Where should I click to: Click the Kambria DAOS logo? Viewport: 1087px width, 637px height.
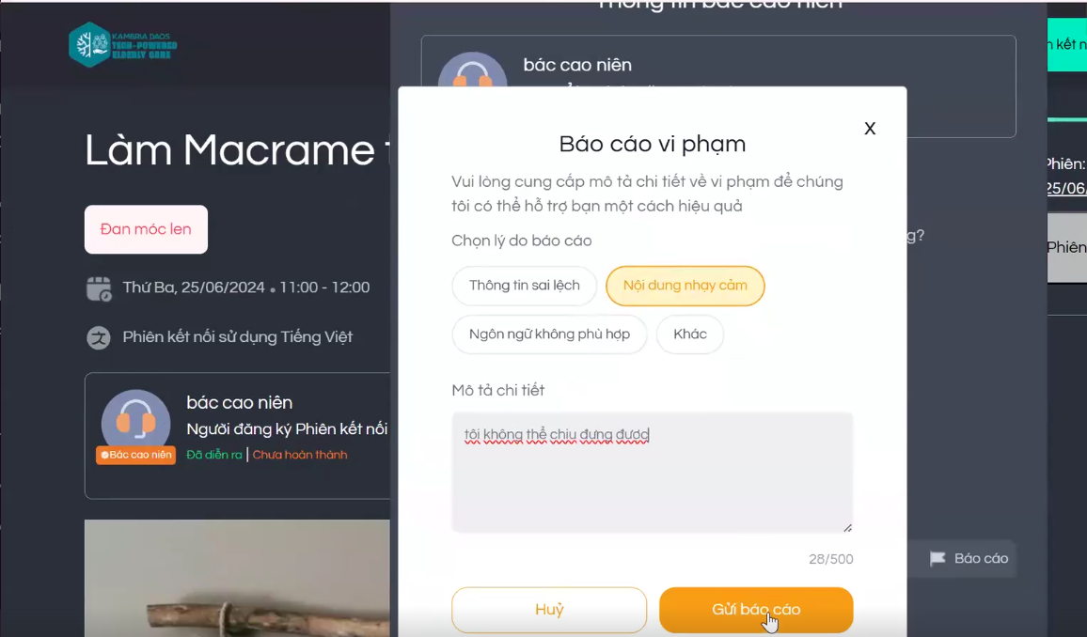(122, 45)
